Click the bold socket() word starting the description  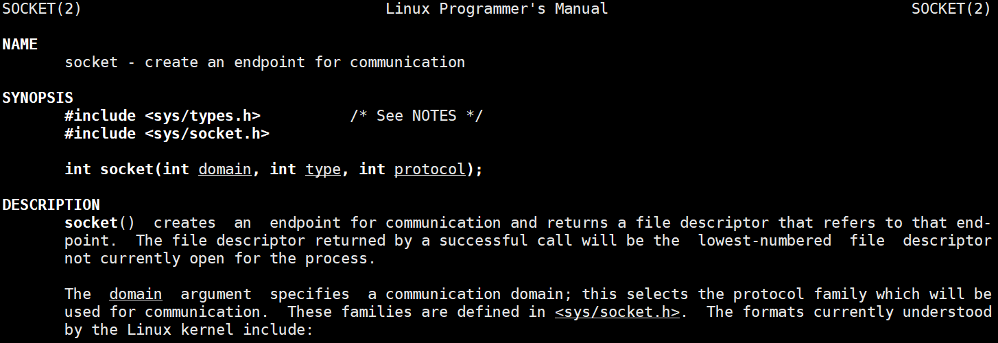click(x=100, y=223)
